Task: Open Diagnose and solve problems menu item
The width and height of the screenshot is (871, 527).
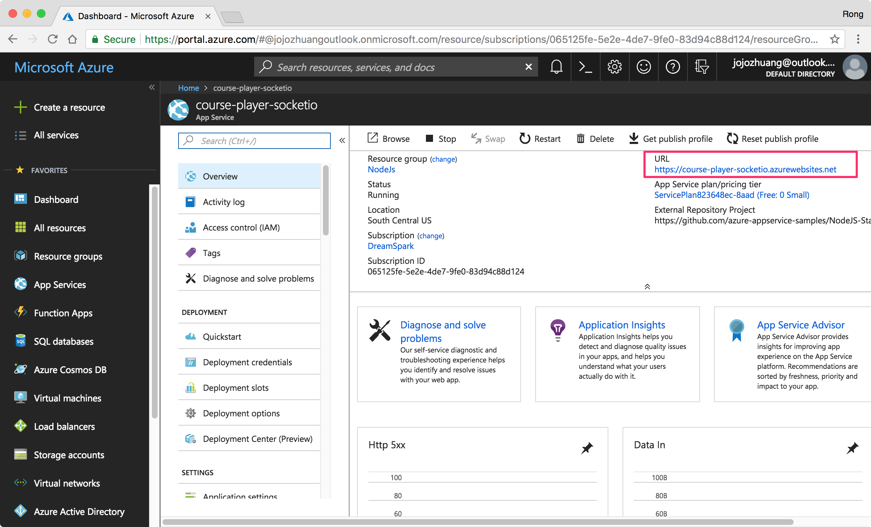Action: 249,278
